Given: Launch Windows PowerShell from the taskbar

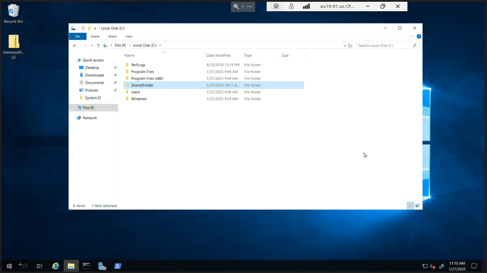Looking at the screenshot, I should pos(118,266).
